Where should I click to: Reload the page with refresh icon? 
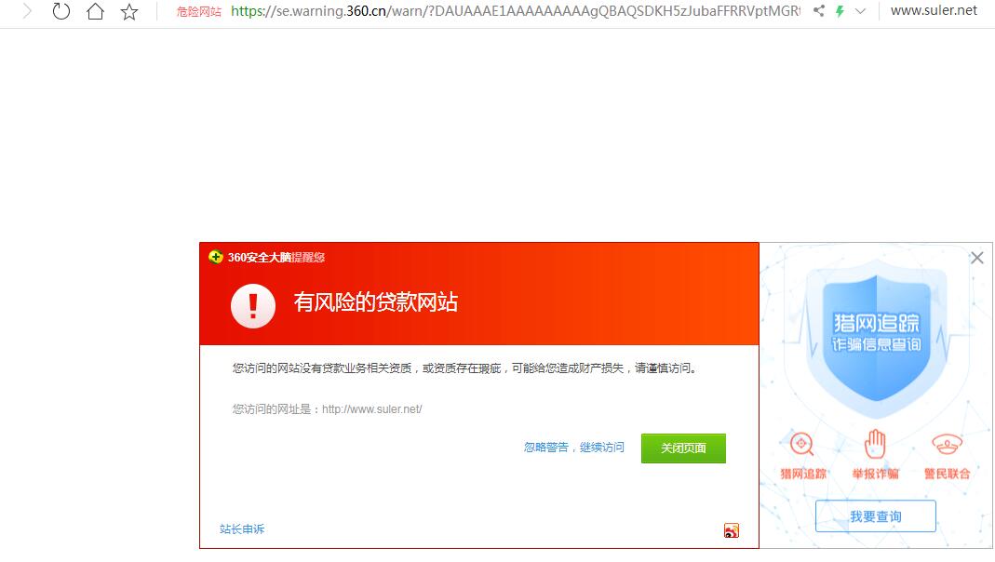tap(61, 11)
